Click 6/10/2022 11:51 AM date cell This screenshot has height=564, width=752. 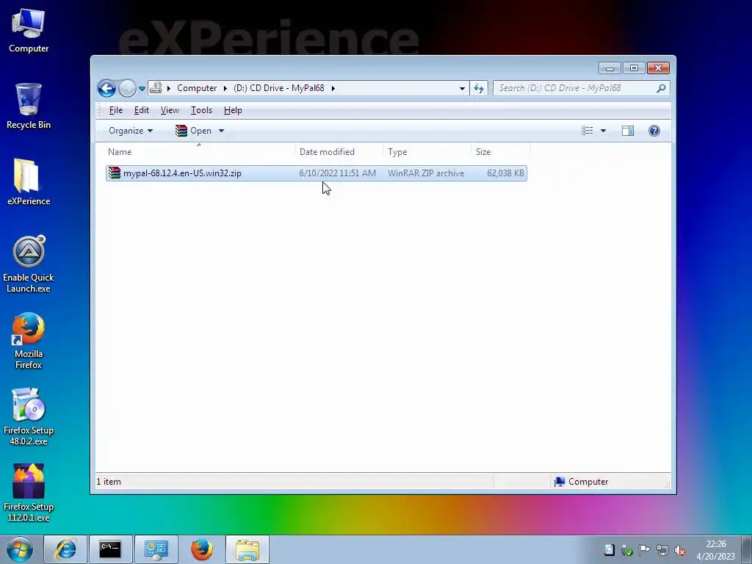(x=338, y=173)
